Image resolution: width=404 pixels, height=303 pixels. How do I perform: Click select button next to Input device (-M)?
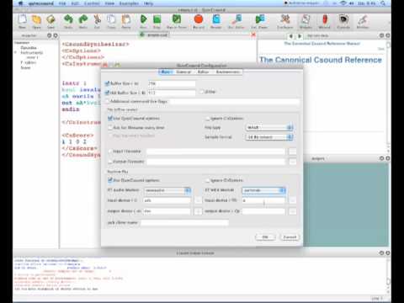pos(292,200)
